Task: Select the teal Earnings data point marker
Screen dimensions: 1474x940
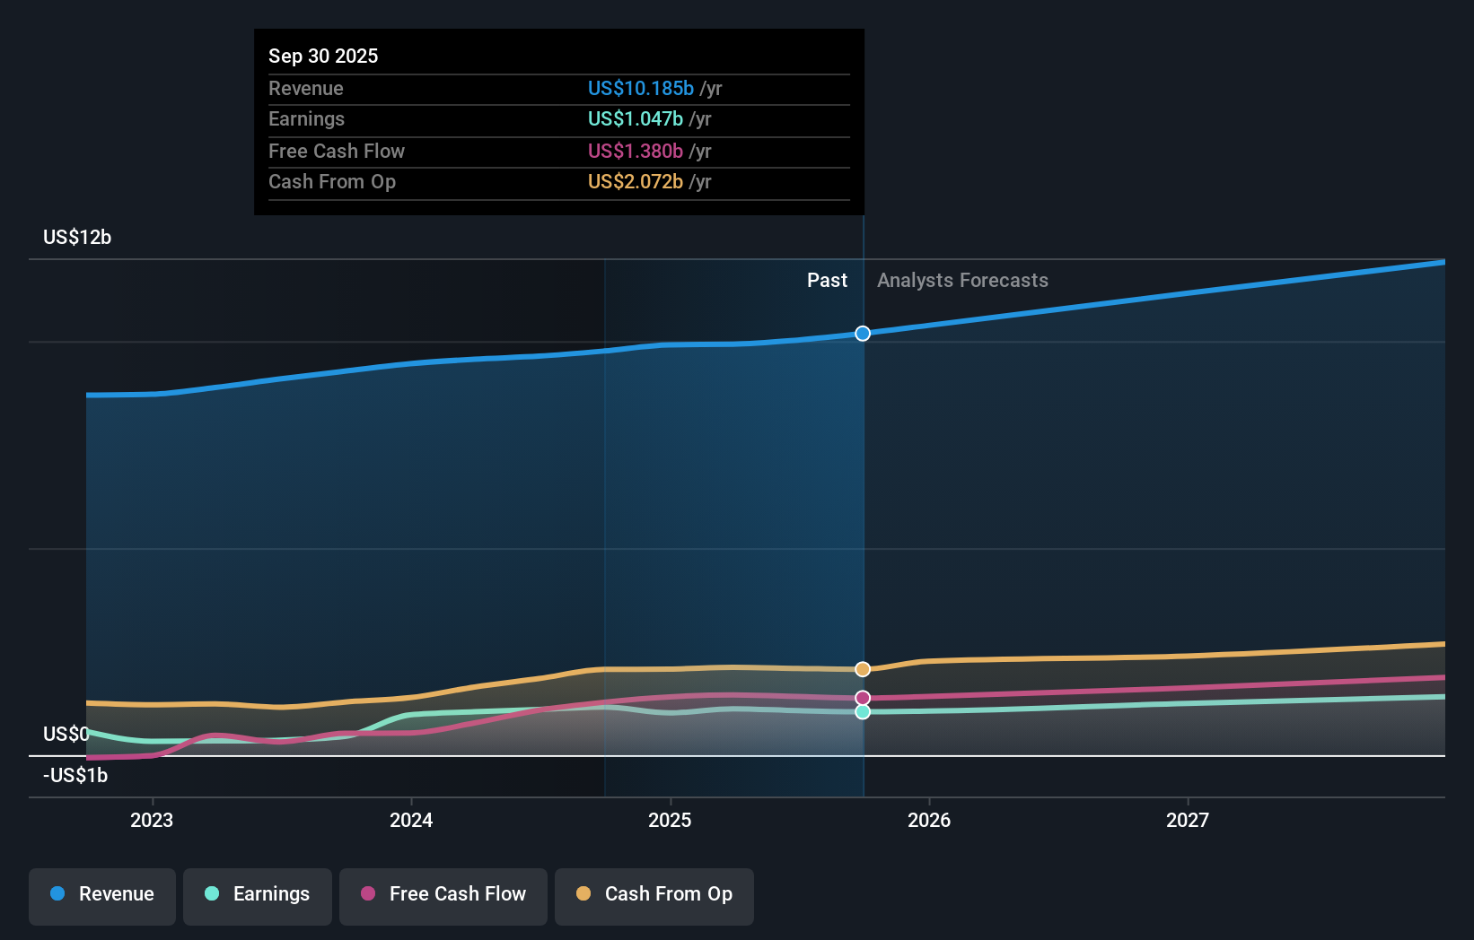Action: 863,711
